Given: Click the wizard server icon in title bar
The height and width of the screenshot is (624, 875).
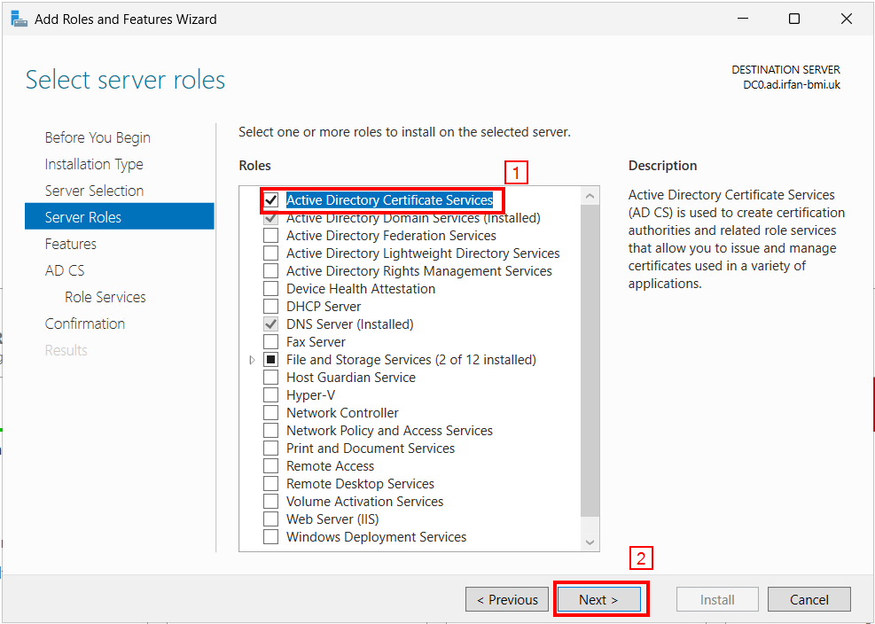Looking at the screenshot, I should [19, 19].
